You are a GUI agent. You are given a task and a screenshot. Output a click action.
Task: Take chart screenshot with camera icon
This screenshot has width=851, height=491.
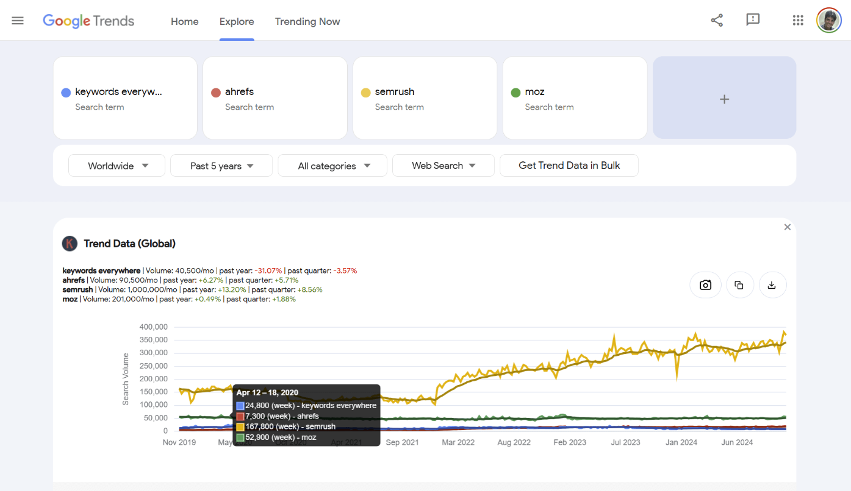point(706,285)
